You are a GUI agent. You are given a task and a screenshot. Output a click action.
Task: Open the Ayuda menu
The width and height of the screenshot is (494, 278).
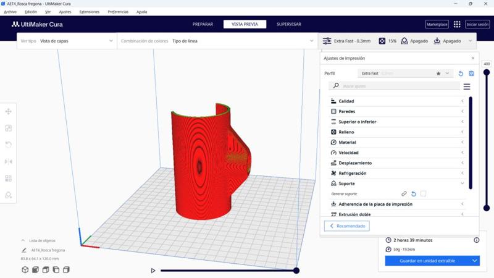point(142,12)
